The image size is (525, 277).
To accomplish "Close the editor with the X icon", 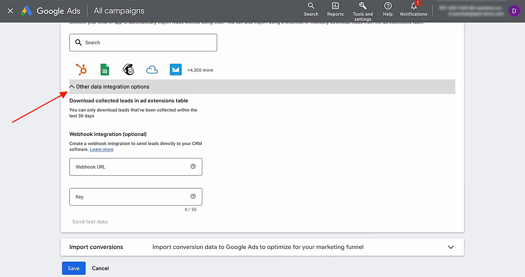I will coord(10,11).
